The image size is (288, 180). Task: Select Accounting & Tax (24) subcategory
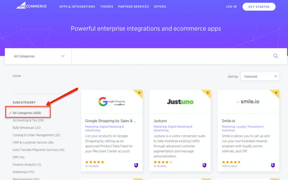28,121
